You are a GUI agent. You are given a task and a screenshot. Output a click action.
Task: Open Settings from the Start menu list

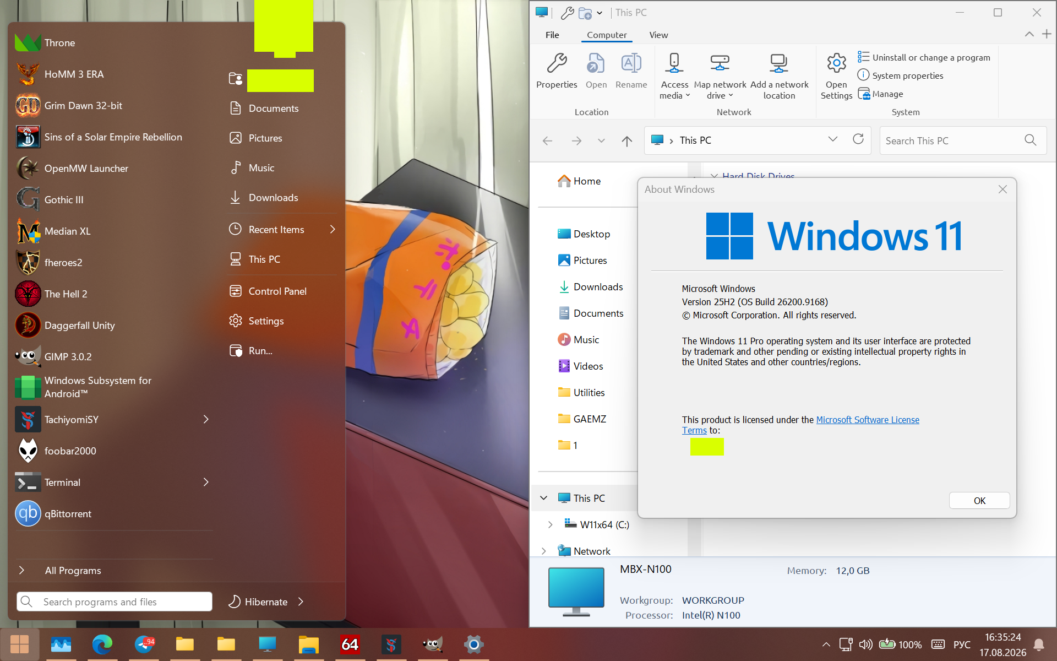pos(282,321)
